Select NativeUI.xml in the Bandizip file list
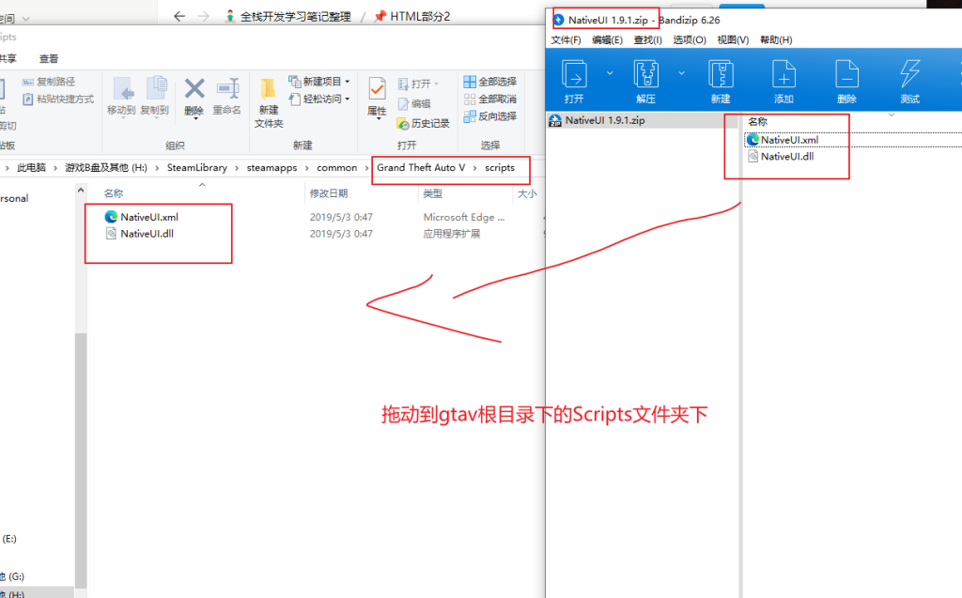Image resolution: width=962 pixels, height=598 pixels. [x=789, y=140]
